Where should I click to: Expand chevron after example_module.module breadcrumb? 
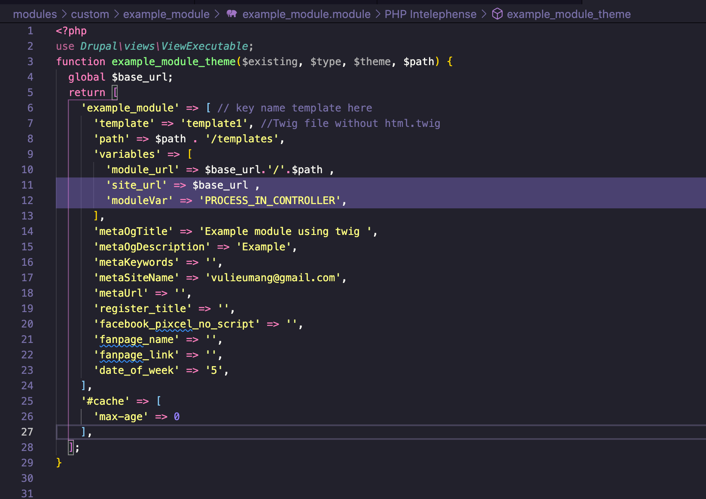point(378,14)
